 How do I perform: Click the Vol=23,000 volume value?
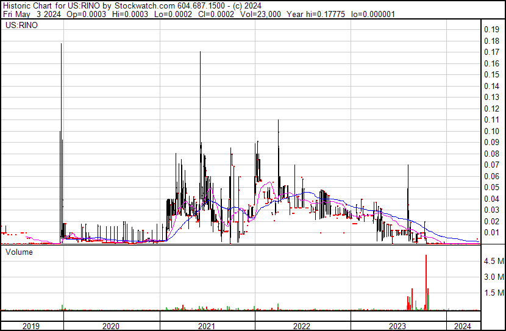tap(260, 14)
